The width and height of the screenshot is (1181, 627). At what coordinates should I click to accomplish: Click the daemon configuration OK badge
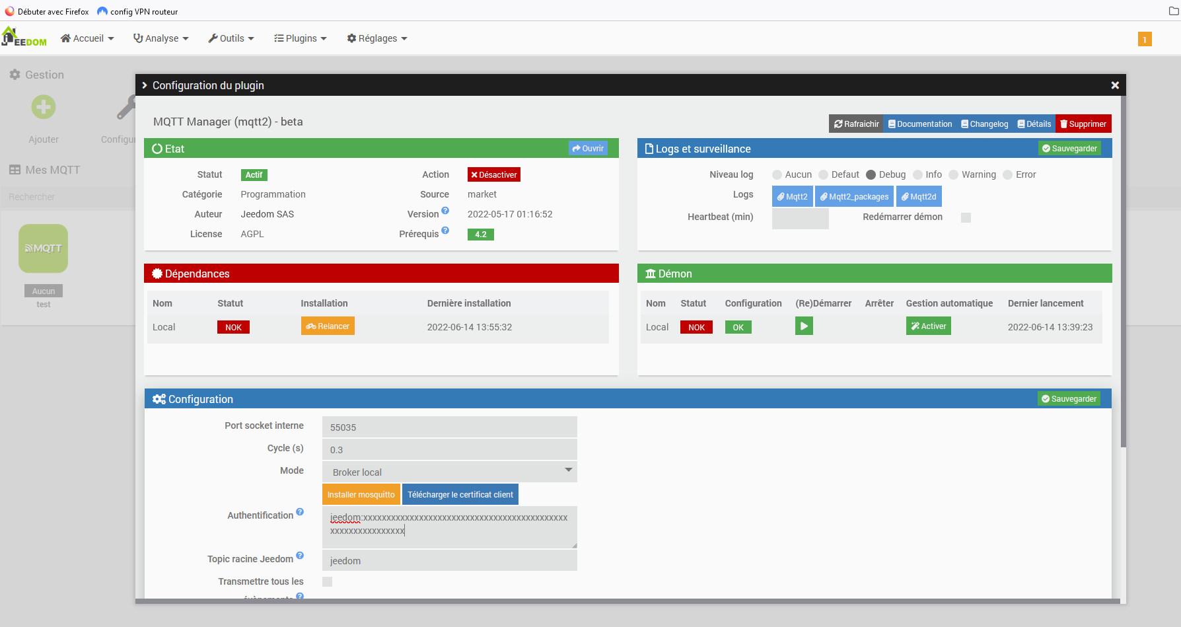click(x=738, y=327)
